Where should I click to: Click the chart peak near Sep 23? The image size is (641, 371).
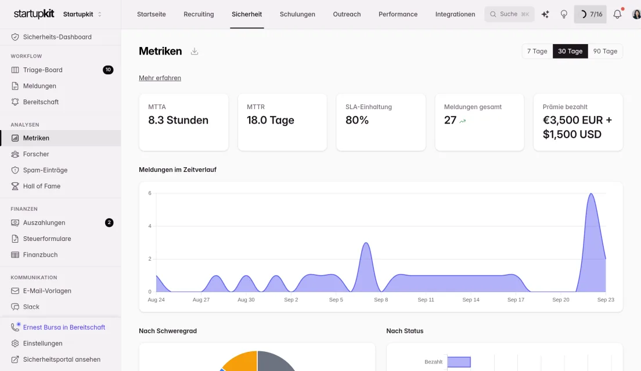tap(591, 194)
